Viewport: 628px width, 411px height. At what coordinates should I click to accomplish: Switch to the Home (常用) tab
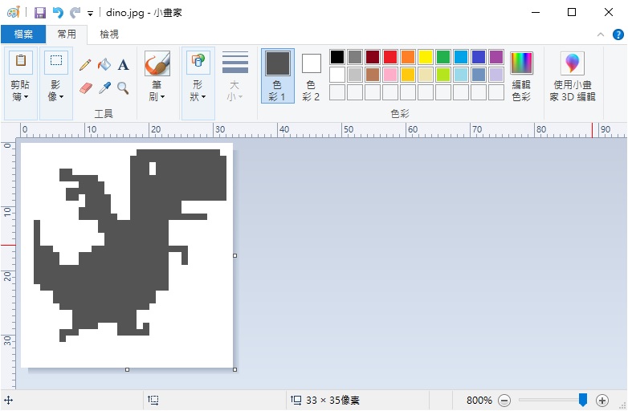tap(67, 35)
